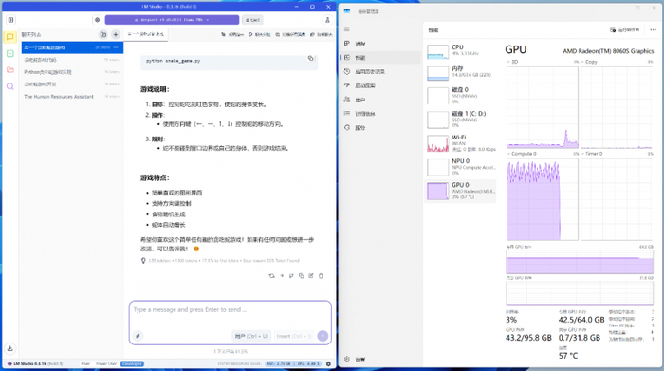Select Power User mode in the status bar
The height and width of the screenshot is (371, 664).
coord(106,363)
